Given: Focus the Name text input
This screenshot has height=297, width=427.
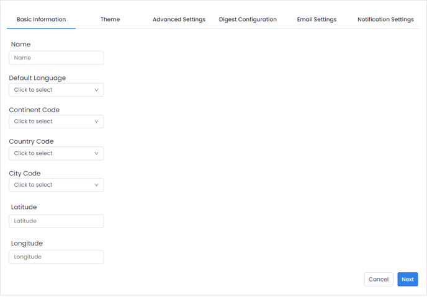Looking at the screenshot, I should tap(56, 58).
